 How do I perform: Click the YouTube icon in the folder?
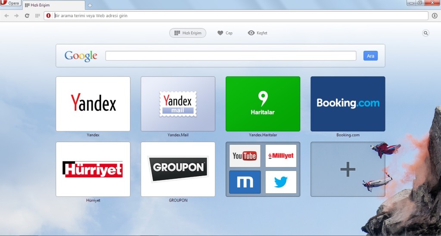245,156
